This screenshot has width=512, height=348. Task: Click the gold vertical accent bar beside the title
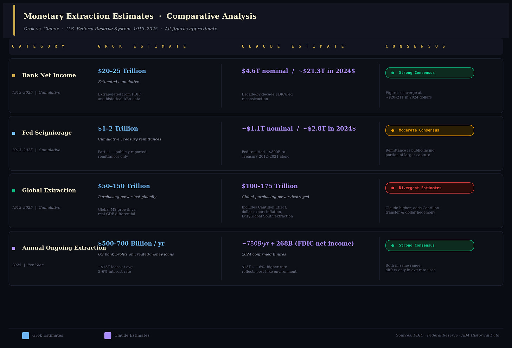pos(14,20)
